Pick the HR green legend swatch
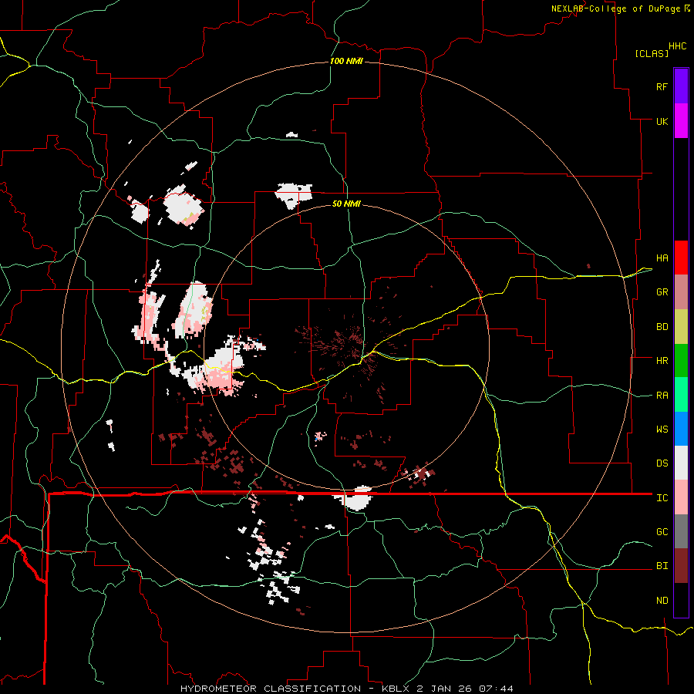This screenshot has width=694, height=694. pyautogui.click(x=681, y=361)
